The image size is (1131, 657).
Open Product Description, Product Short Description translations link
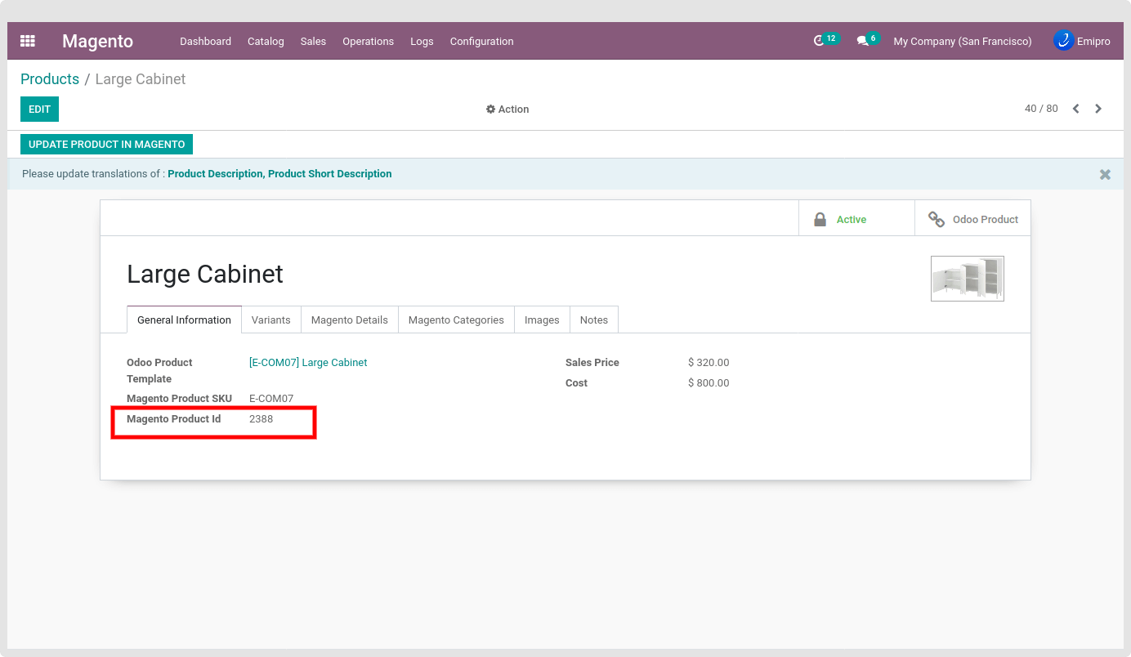click(x=279, y=174)
